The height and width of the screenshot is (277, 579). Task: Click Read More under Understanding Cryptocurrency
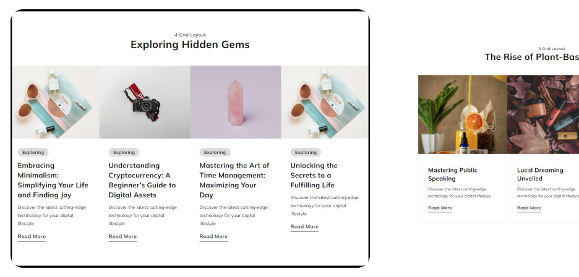(x=122, y=237)
